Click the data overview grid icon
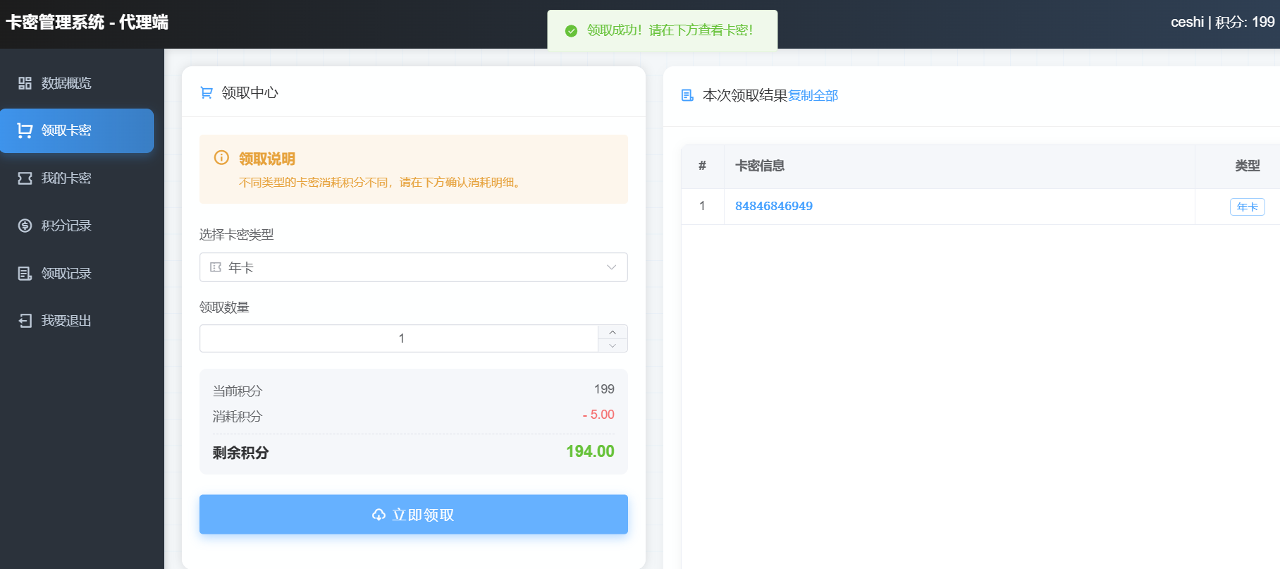This screenshot has height=569, width=1280. (25, 83)
